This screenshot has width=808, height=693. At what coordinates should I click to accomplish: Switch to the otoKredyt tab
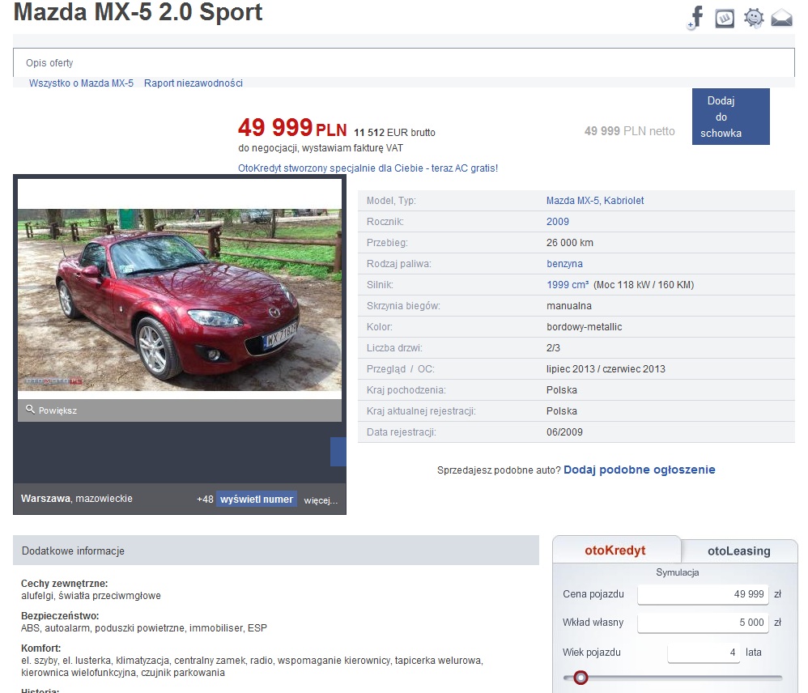point(615,551)
